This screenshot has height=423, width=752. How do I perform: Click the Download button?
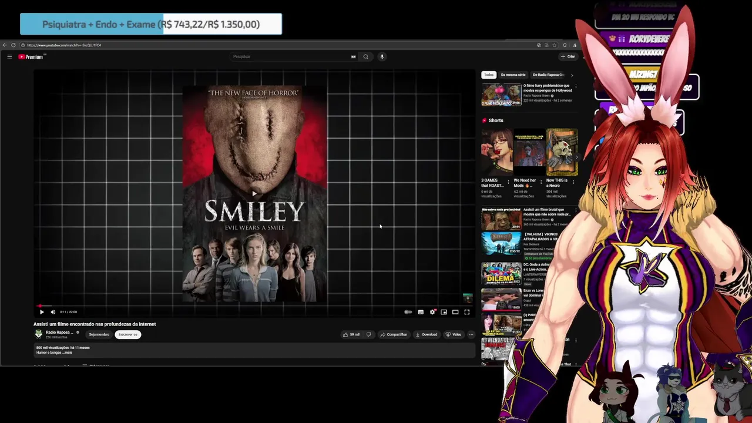point(426,334)
